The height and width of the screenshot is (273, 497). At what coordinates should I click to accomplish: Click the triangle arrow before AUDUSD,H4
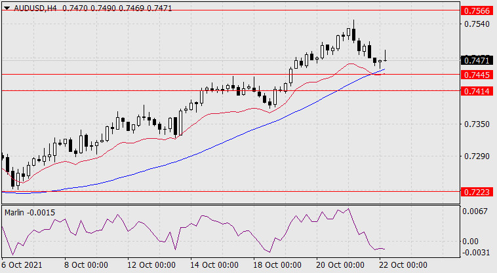pyautogui.click(x=7, y=9)
